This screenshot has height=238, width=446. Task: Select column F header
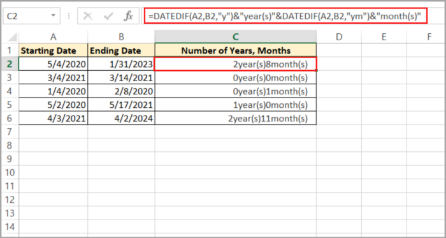point(429,37)
